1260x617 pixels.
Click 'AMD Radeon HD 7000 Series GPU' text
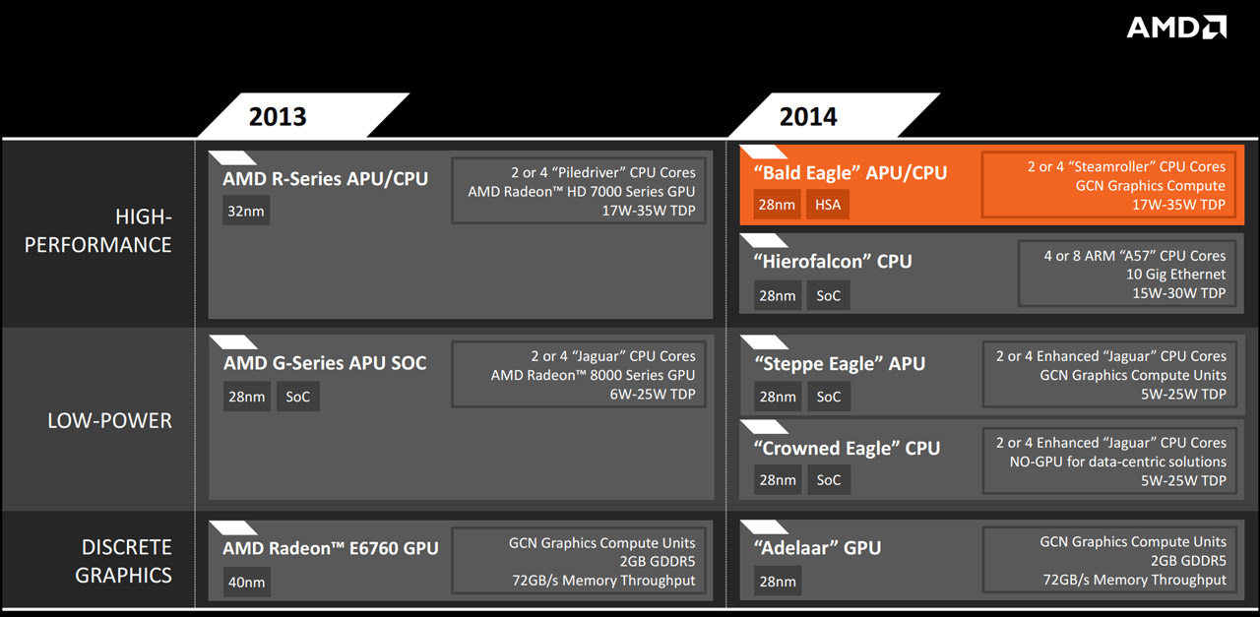582,191
